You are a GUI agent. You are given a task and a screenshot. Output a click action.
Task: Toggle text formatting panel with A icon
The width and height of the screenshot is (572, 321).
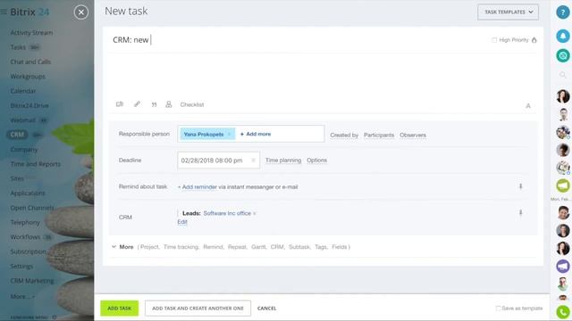[x=528, y=106]
